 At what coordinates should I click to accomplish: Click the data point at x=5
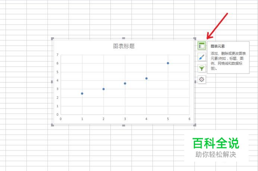[168, 63]
